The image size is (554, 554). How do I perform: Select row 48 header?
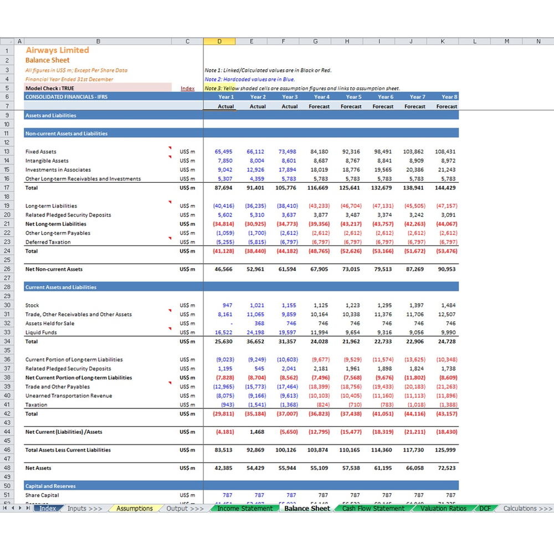coord(7,468)
